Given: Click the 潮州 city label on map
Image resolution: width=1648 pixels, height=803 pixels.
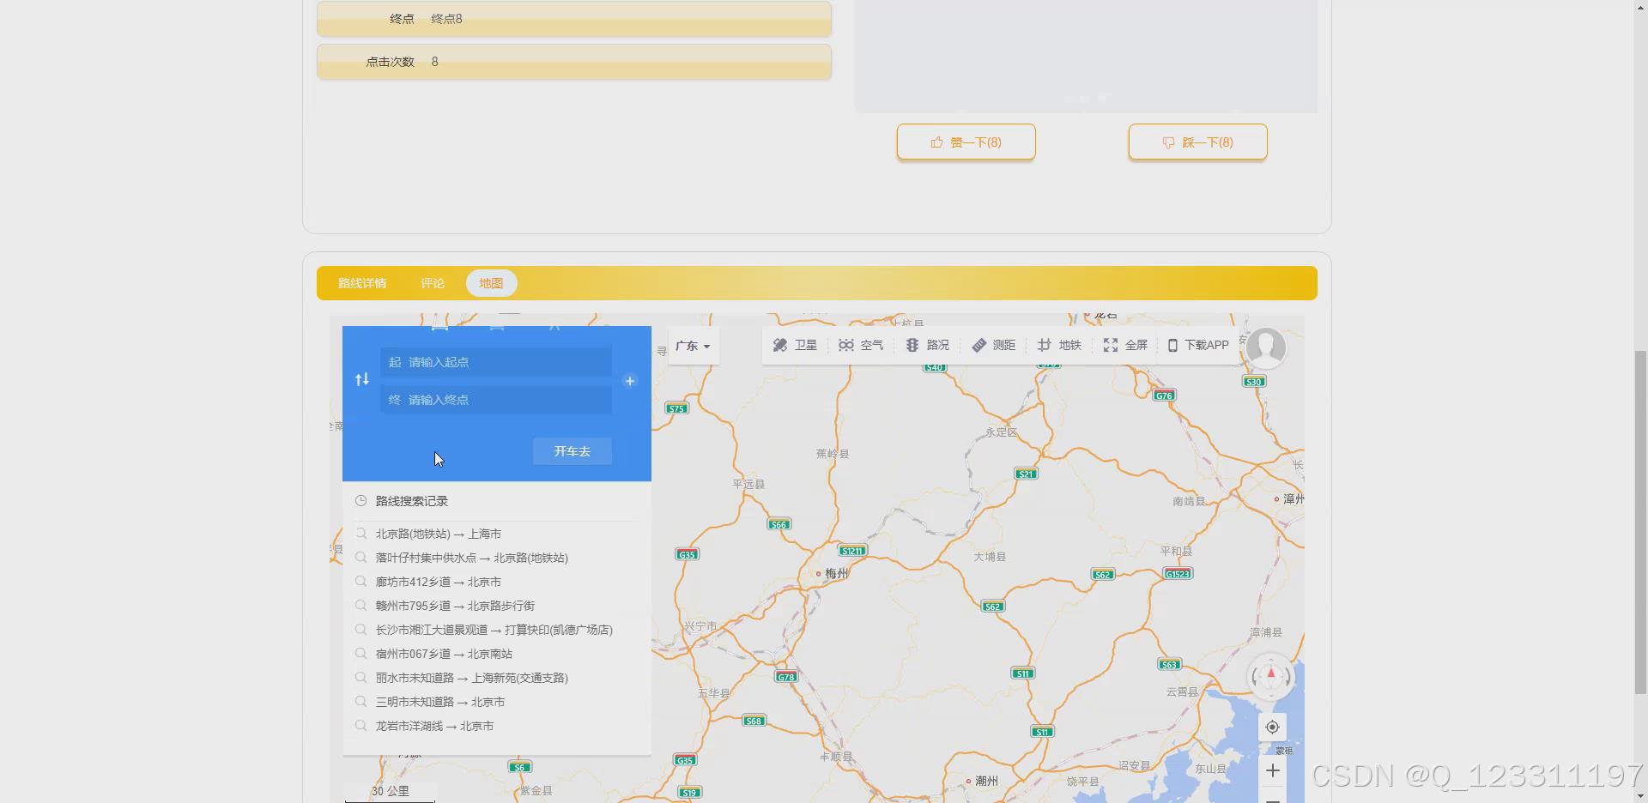Looking at the screenshot, I should click(x=986, y=781).
